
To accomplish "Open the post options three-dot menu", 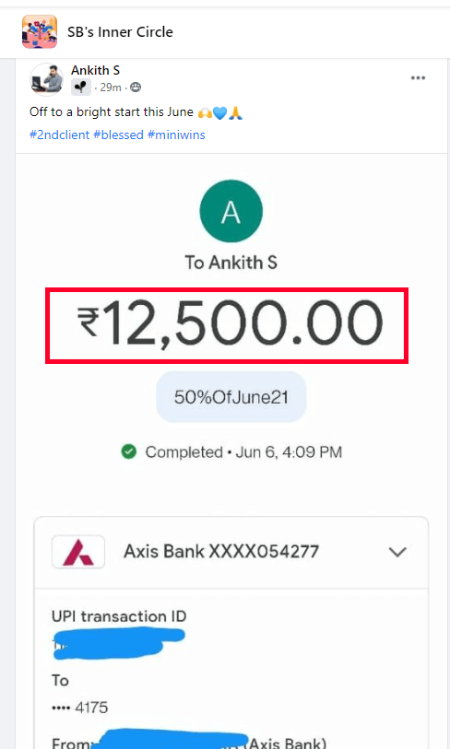I will click(418, 78).
